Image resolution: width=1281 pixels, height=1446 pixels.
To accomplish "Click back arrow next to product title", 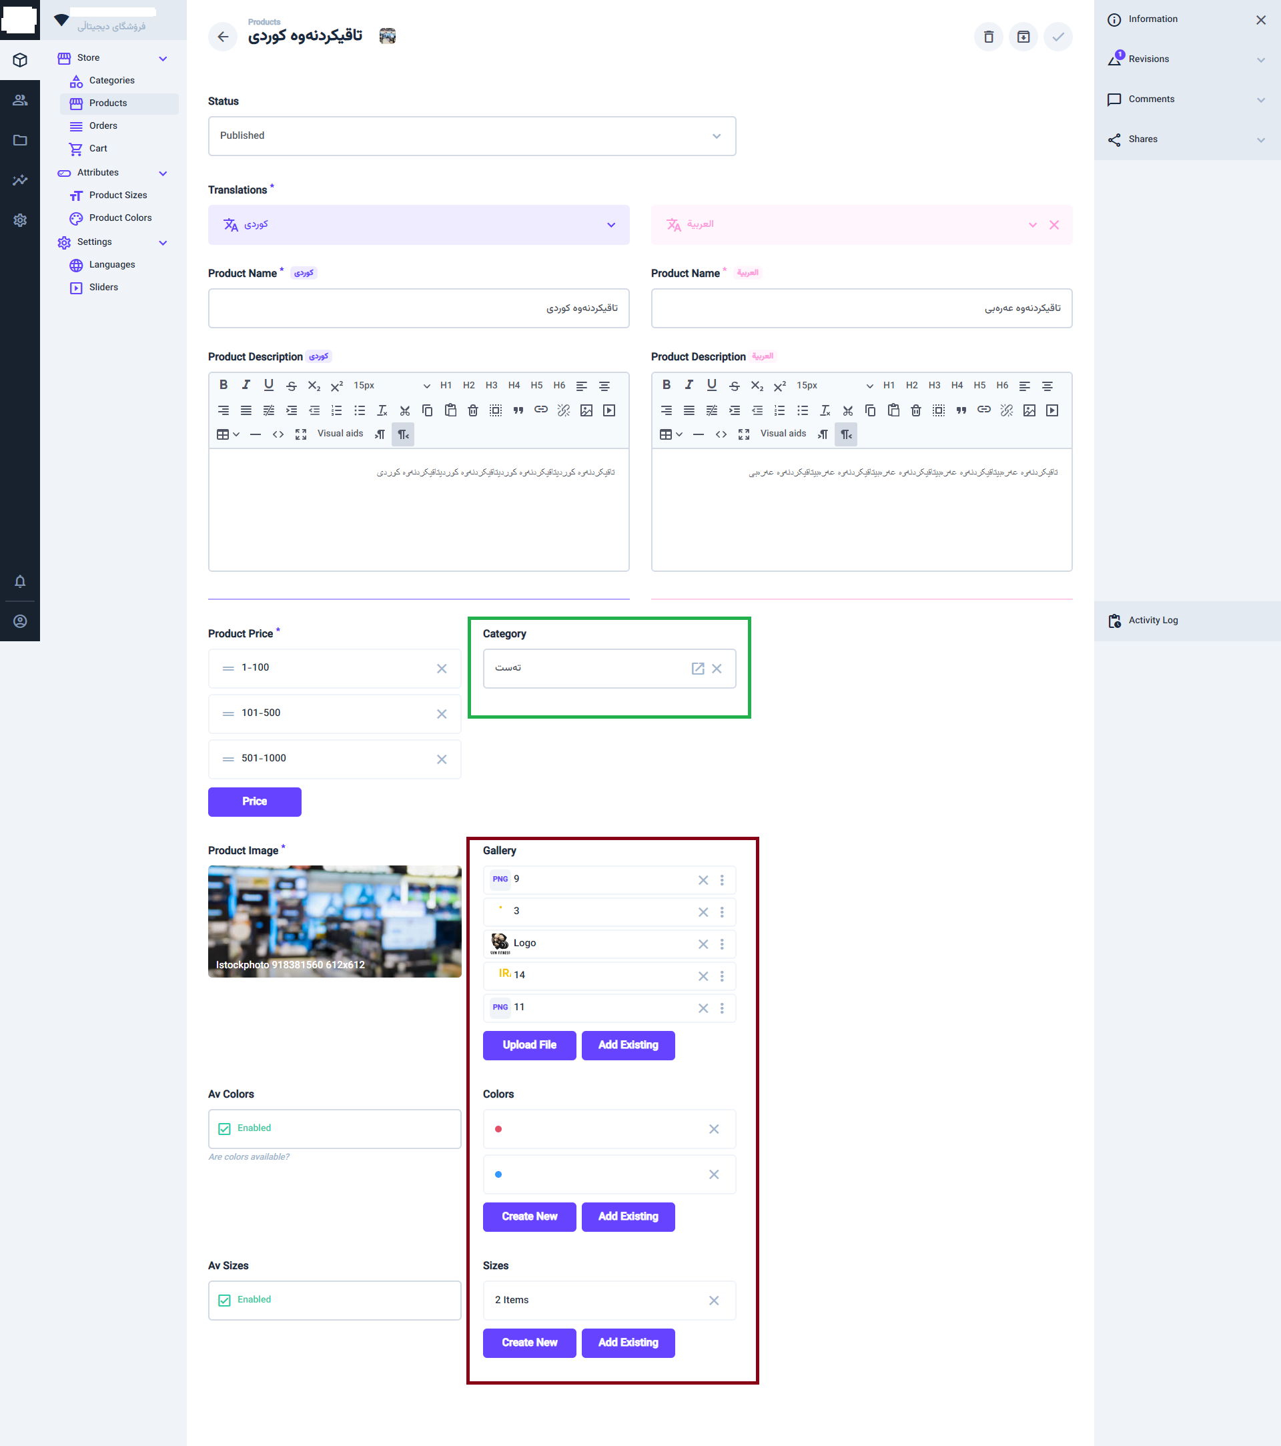I will (x=223, y=37).
